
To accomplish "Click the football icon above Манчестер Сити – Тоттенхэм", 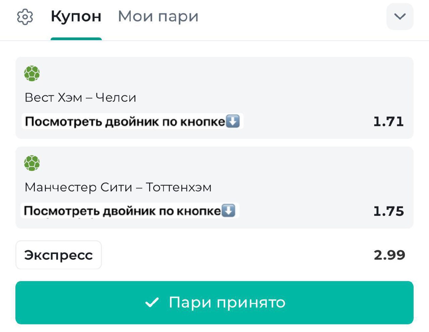I will (32, 163).
